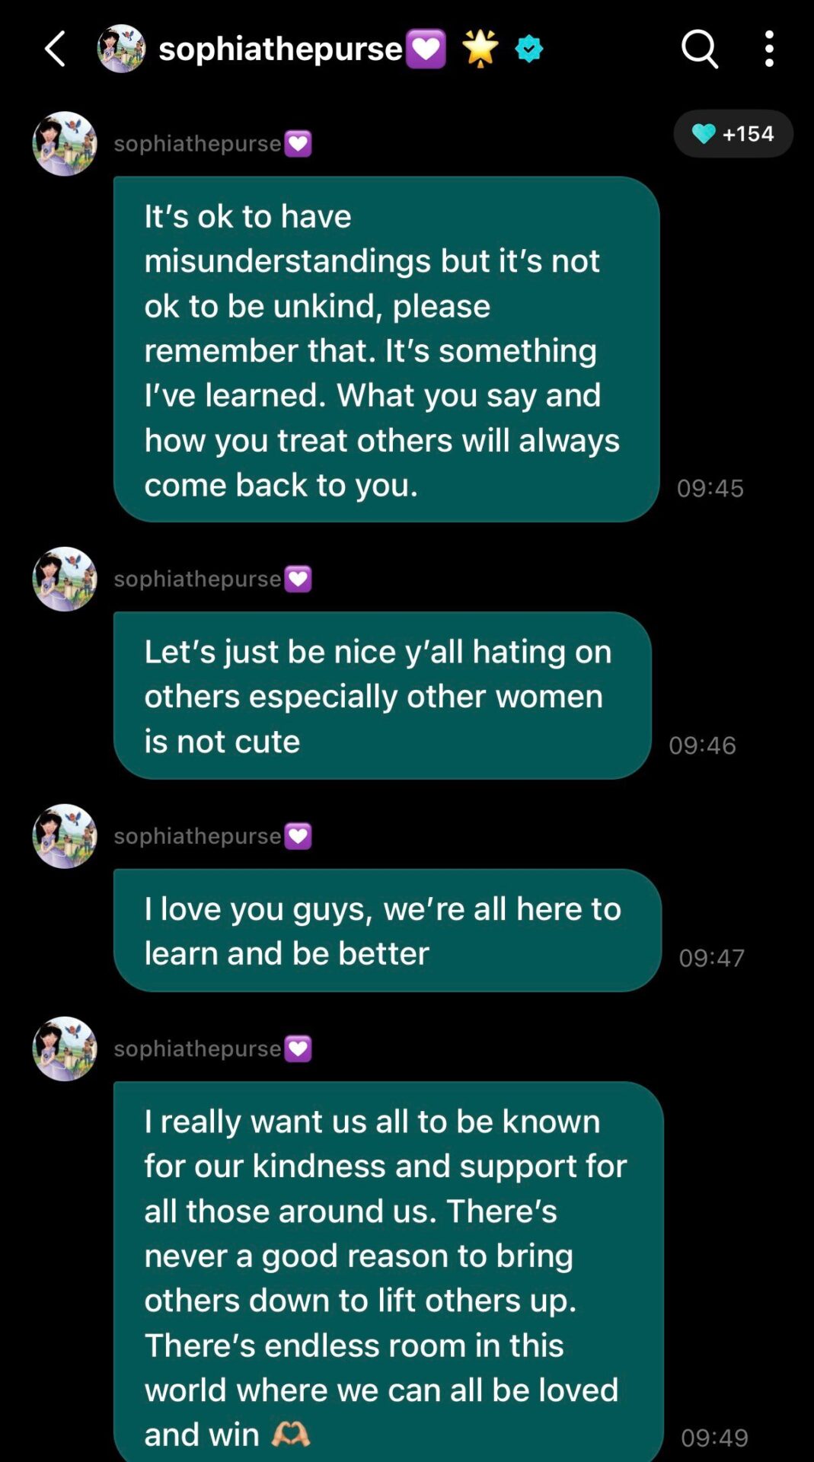The height and width of the screenshot is (1462, 814).
Task: Tap the gold star badge in header
Action: click(480, 49)
